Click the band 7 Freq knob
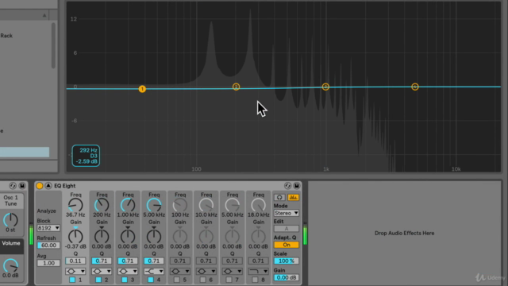Screen dimensions: 508x286 [233, 205]
